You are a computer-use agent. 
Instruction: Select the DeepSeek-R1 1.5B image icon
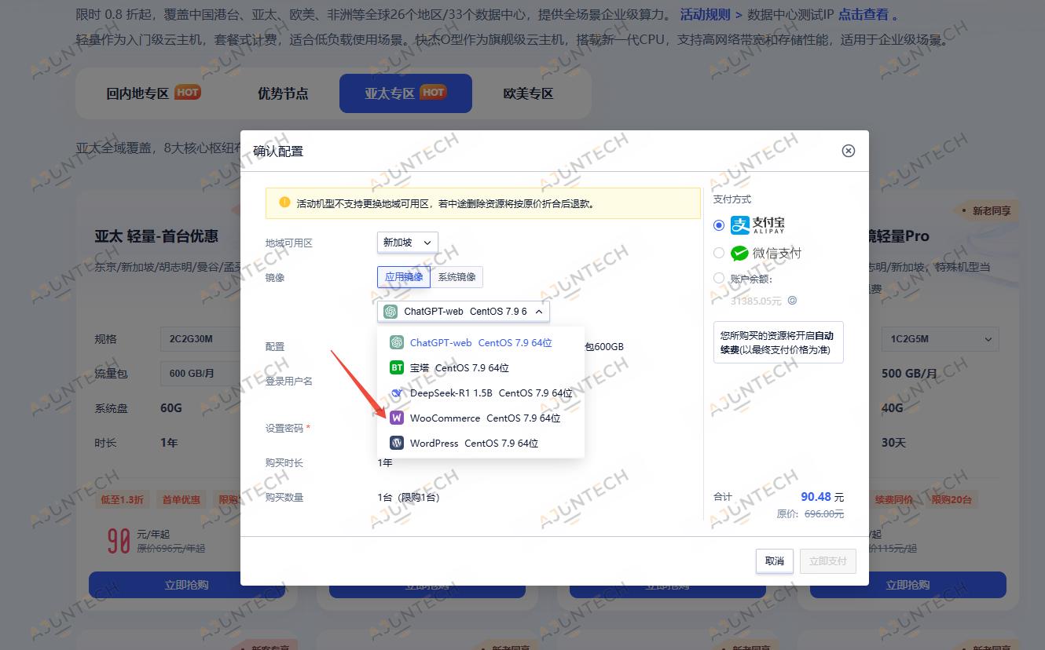[396, 393]
